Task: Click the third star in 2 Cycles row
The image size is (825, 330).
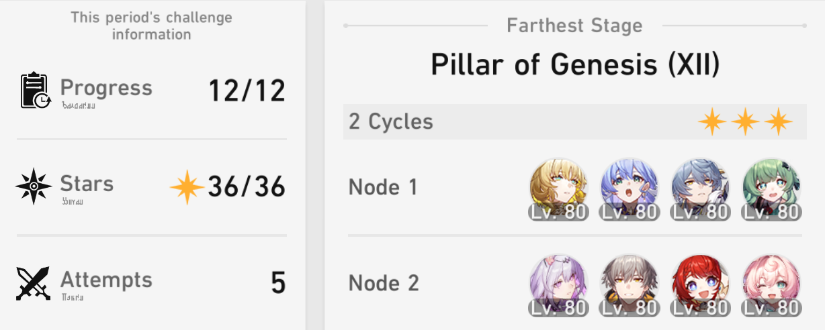Action: [779, 122]
